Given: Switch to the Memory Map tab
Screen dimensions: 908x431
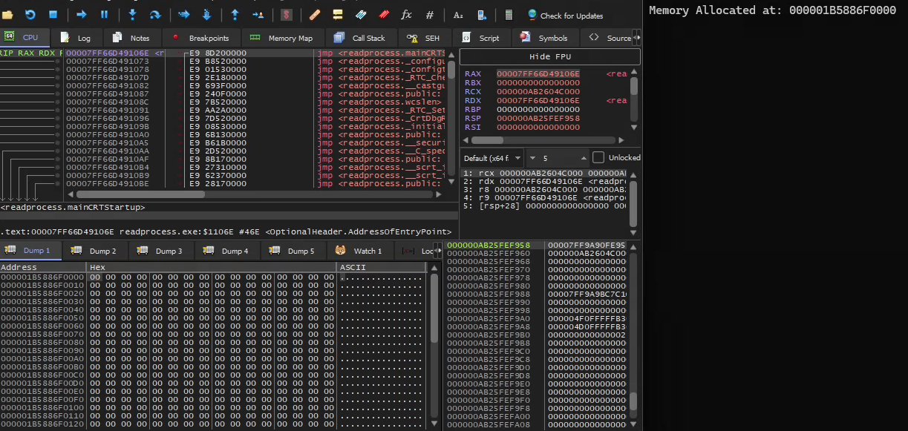Looking at the screenshot, I should (x=281, y=38).
